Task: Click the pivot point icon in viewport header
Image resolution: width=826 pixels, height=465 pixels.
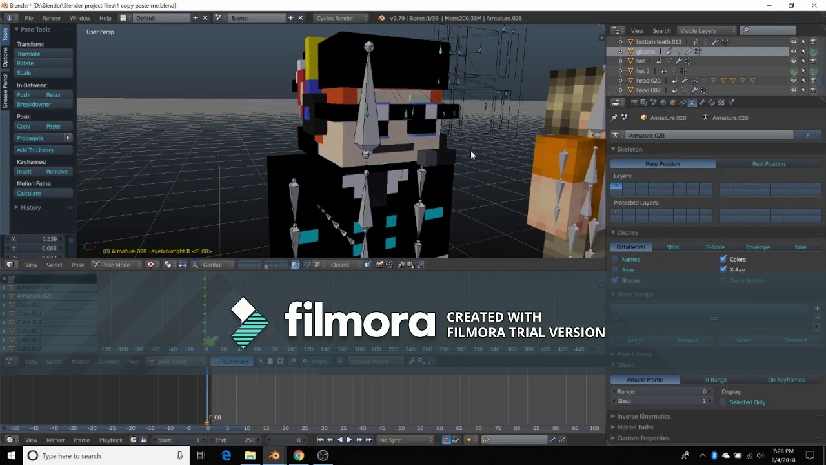Action: [168, 265]
